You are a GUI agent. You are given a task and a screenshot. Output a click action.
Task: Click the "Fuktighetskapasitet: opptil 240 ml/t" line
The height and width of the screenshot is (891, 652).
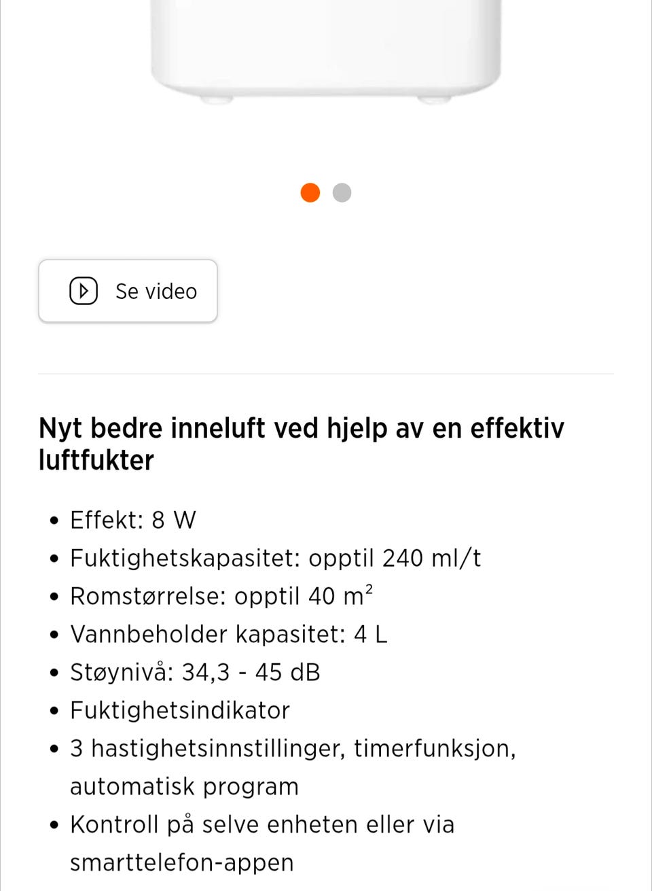click(x=276, y=558)
